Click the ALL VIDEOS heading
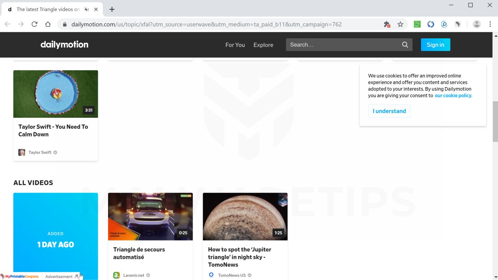Image resolution: width=498 pixels, height=280 pixels. point(33,183)
